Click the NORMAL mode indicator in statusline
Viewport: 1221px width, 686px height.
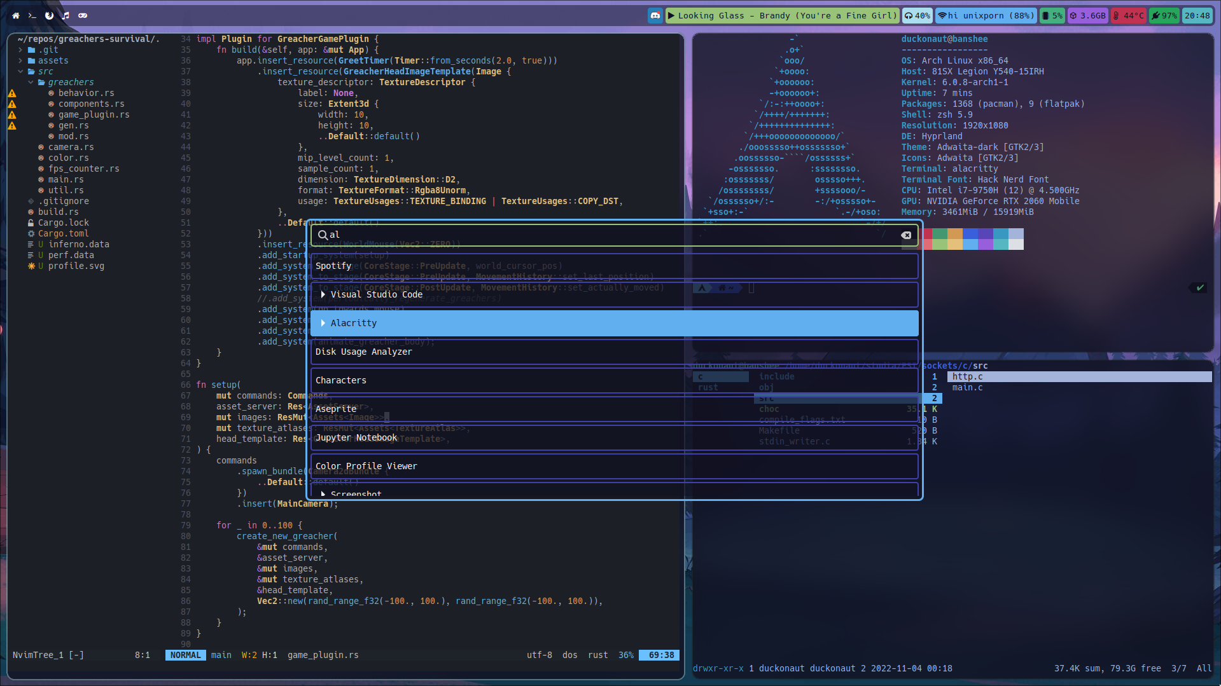coord(185,655)
